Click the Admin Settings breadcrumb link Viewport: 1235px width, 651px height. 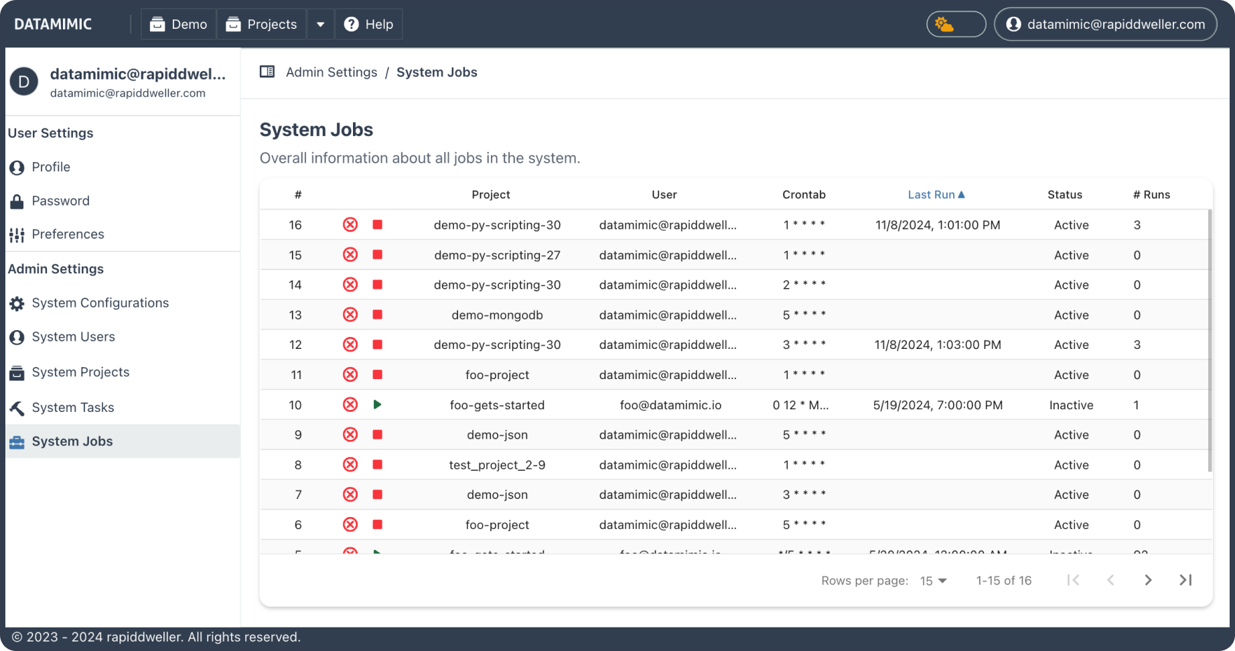332,72
